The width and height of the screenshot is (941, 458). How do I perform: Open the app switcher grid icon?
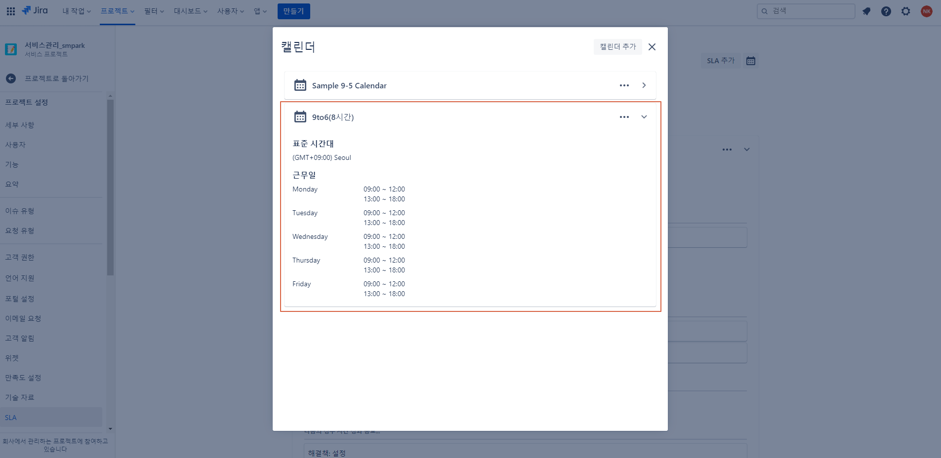[10, 11]
